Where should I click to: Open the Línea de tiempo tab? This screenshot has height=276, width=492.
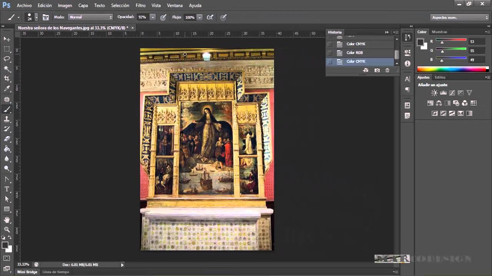click(56, 272)
